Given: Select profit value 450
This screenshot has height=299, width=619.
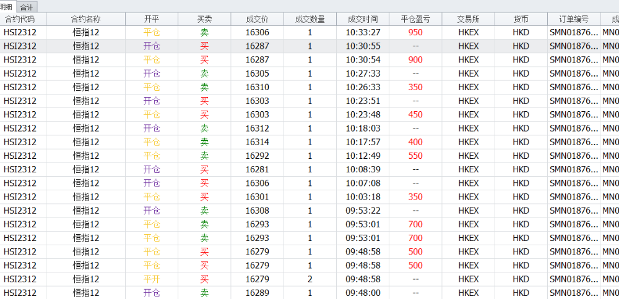Looking at the screenshot, I should (416, 115).
